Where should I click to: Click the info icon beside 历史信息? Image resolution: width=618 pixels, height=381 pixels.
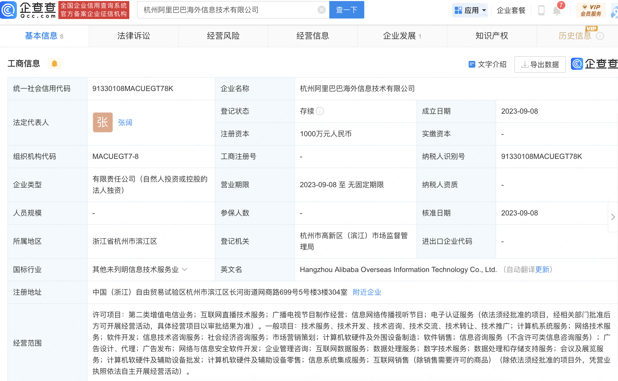pyautogui.click(x=600, y=36)
